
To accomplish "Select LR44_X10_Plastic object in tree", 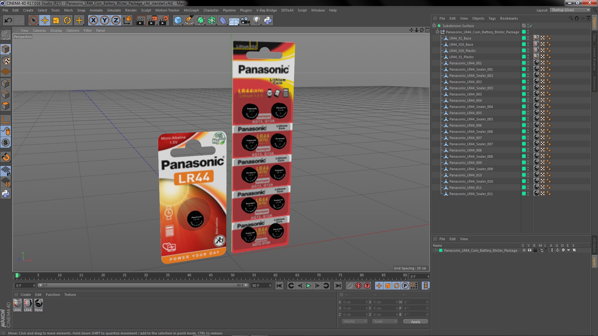I will 462,51.
